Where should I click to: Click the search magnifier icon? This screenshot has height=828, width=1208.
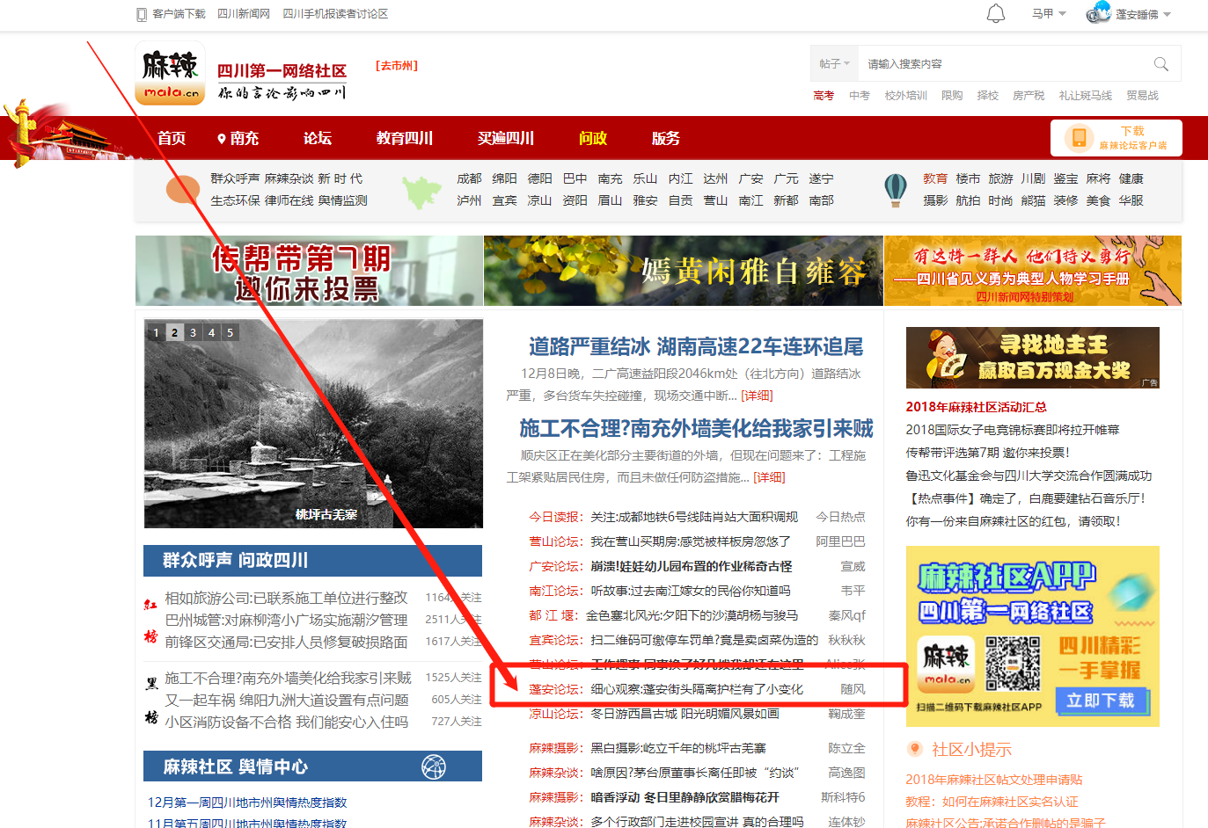1160,64
